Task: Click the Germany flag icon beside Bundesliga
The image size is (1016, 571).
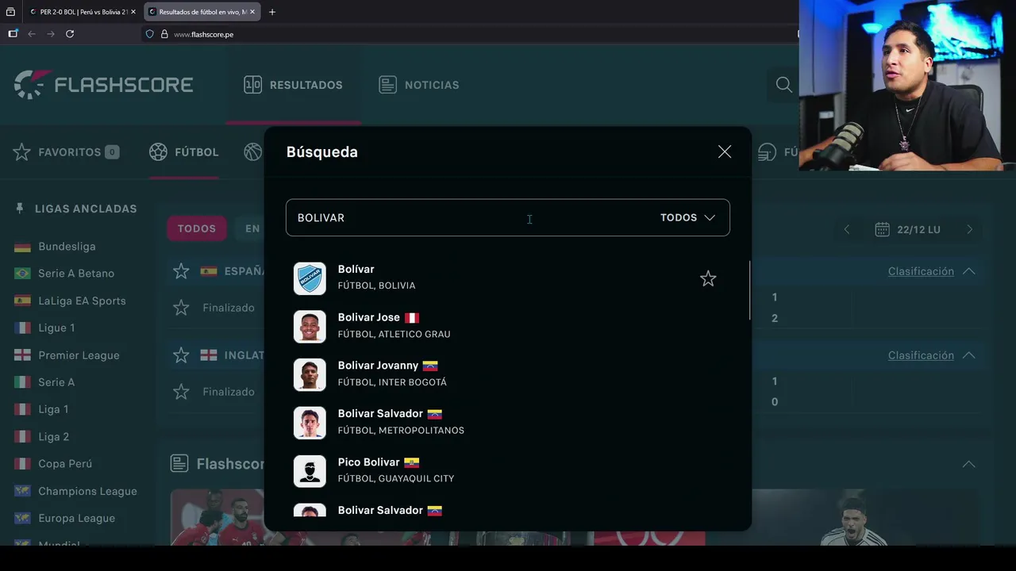Action: tap(22, 247)
